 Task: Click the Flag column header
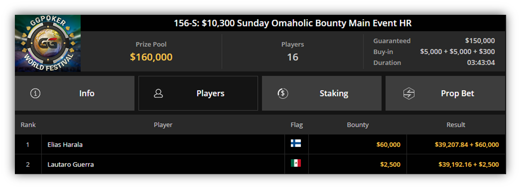click(x=297, y=125)
